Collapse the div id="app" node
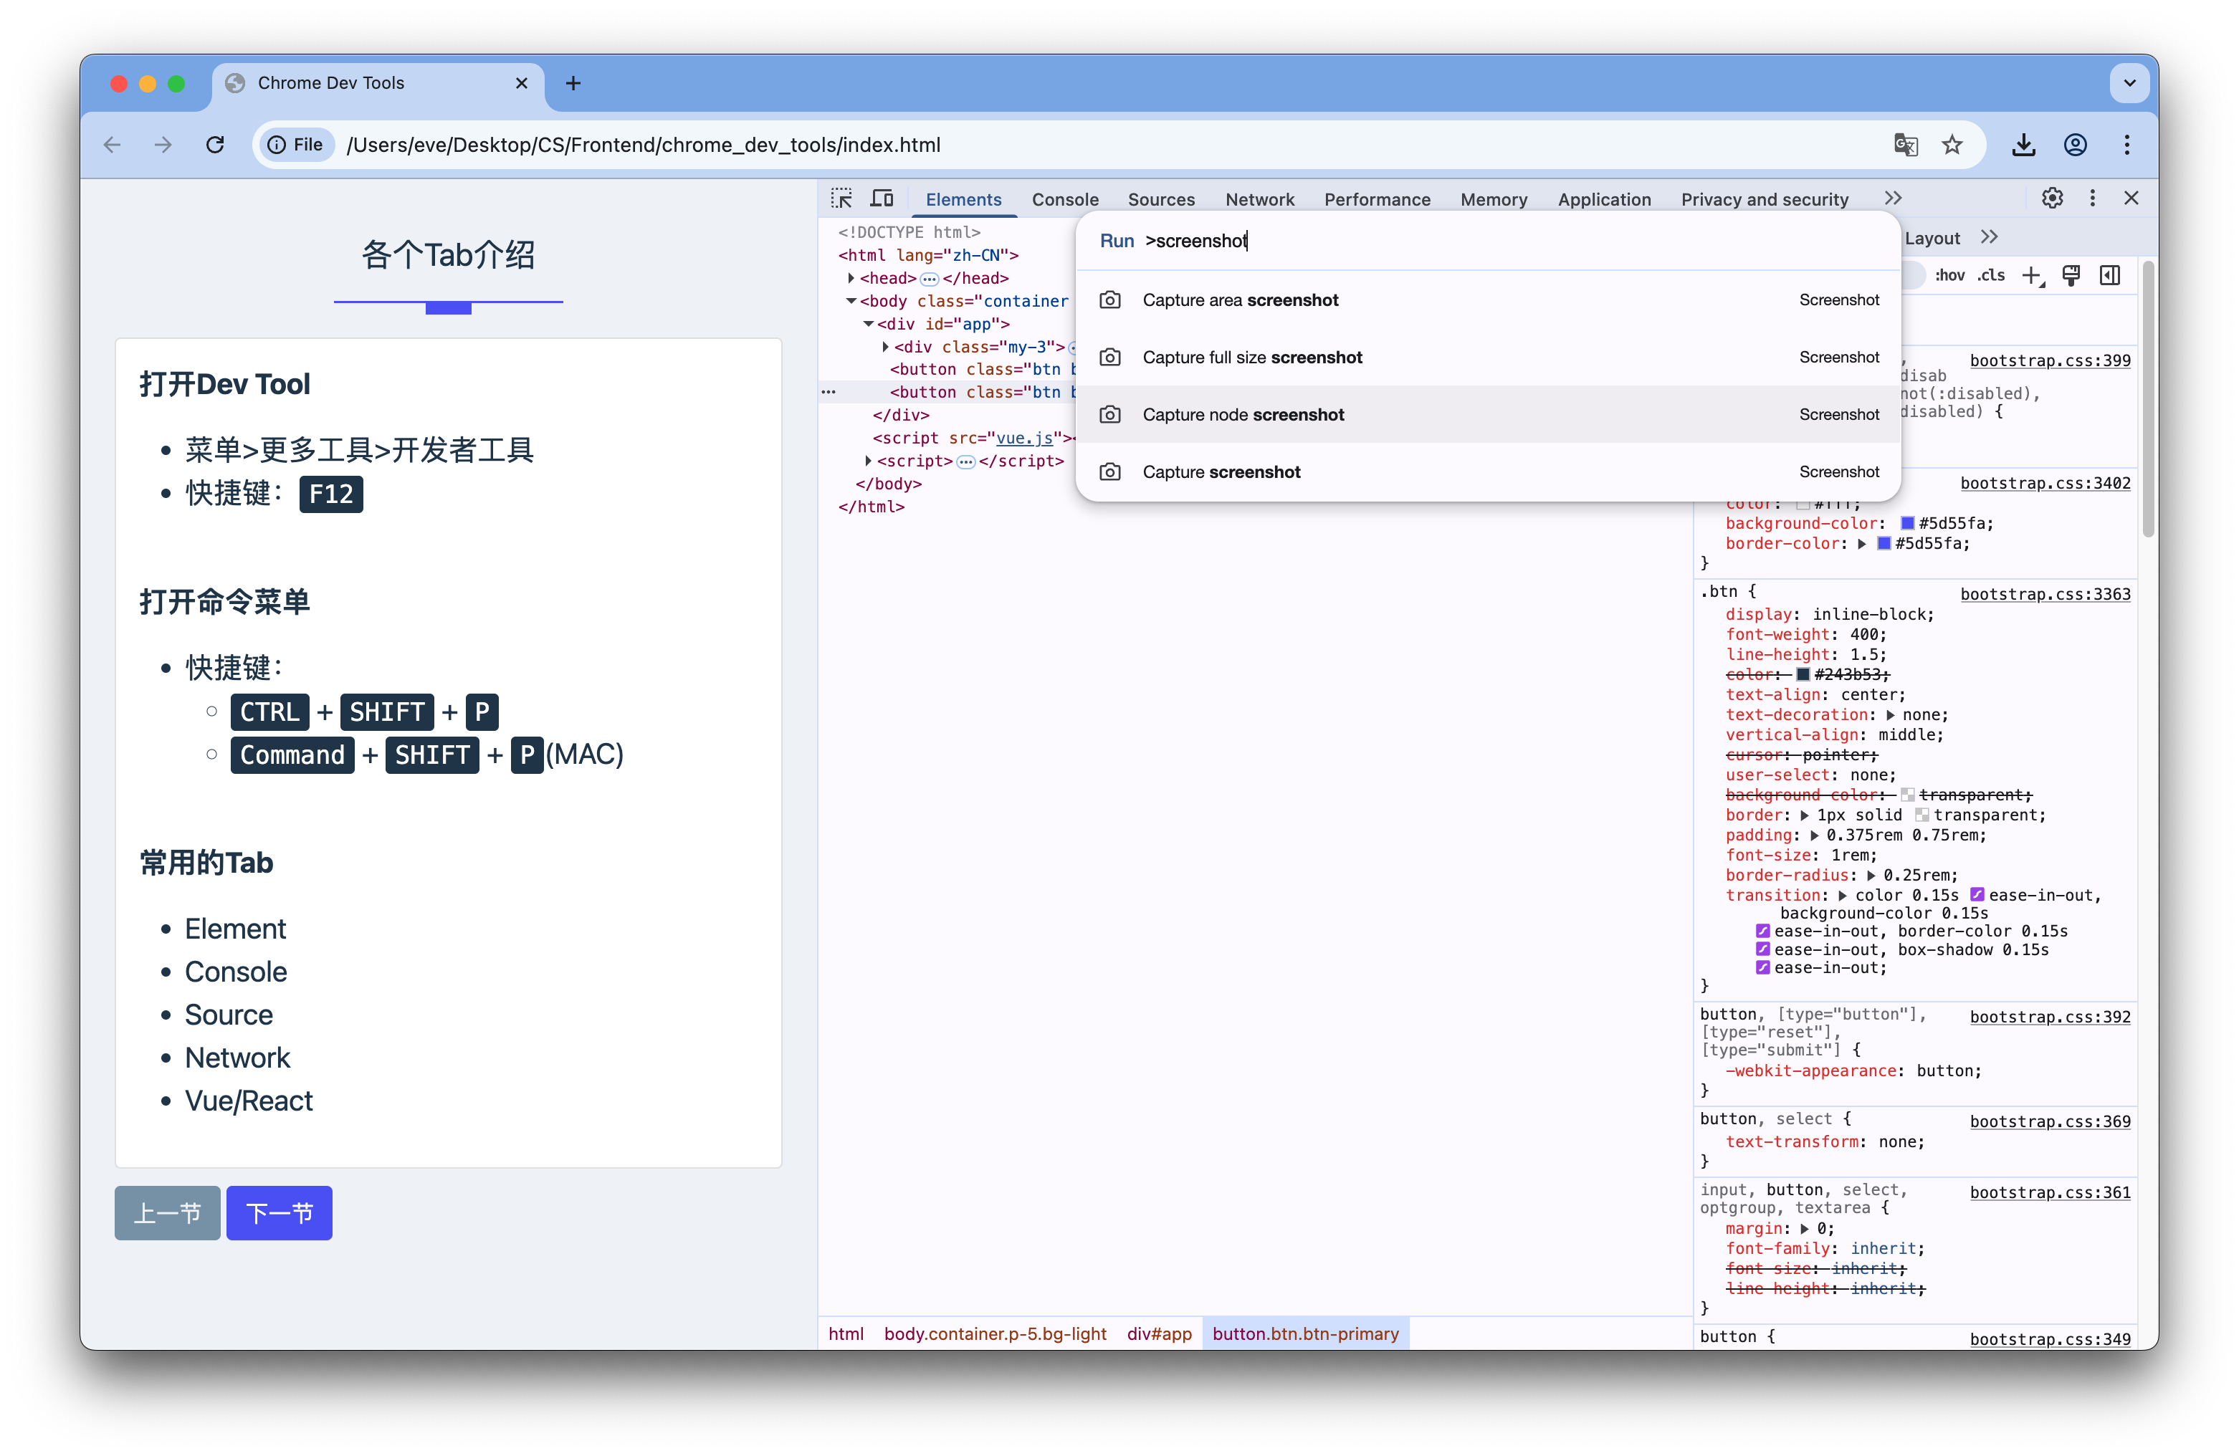 point(869,324)
